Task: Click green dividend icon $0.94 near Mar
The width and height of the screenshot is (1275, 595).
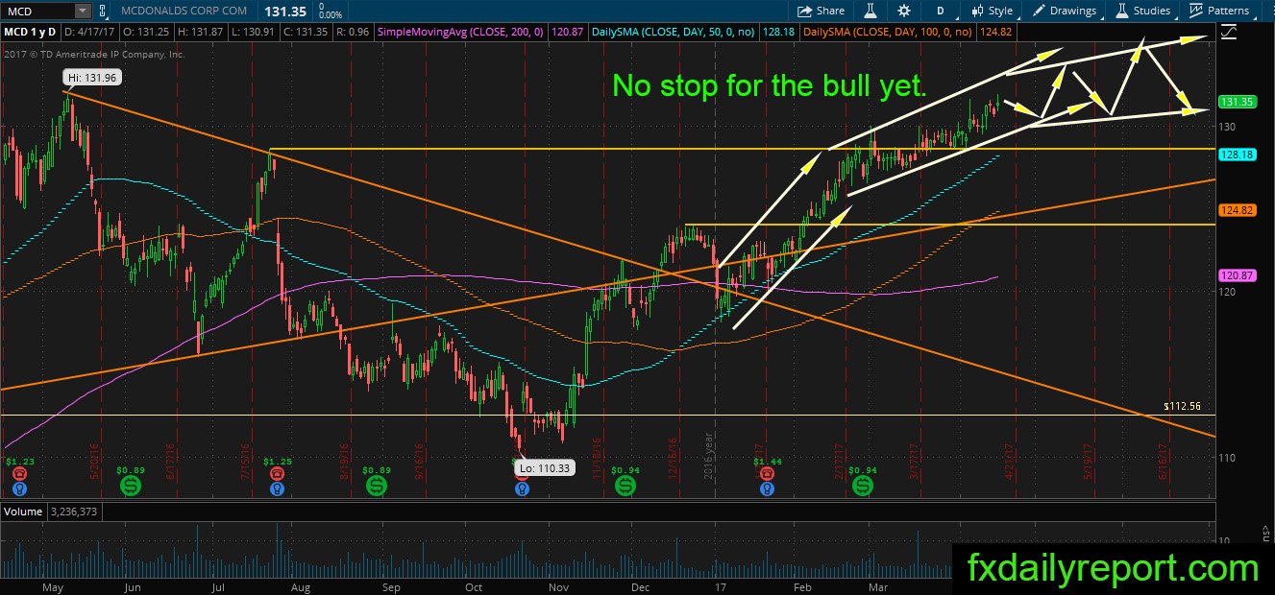Action: (864, 487)
